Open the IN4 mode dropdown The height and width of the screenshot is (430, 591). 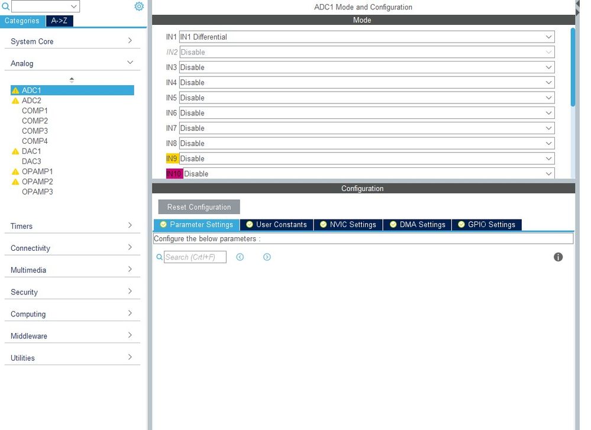coord(367,83)
